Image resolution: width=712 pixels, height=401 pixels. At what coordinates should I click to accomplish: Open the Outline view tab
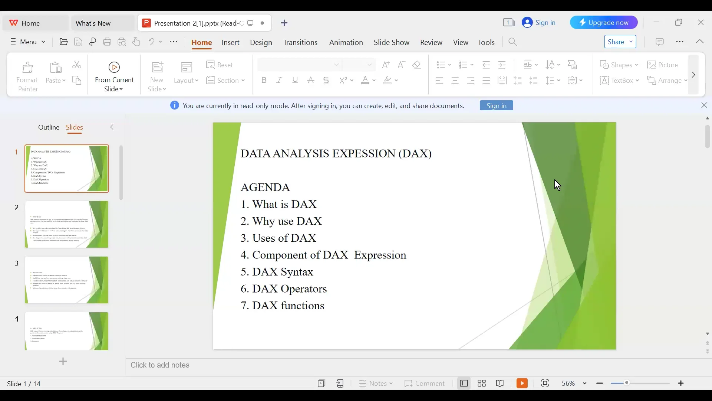pos(49,127)
